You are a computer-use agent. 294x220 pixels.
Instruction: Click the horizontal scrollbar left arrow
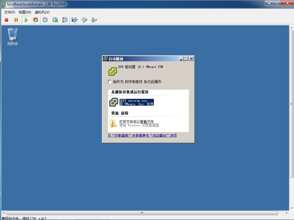click(3, 213)
